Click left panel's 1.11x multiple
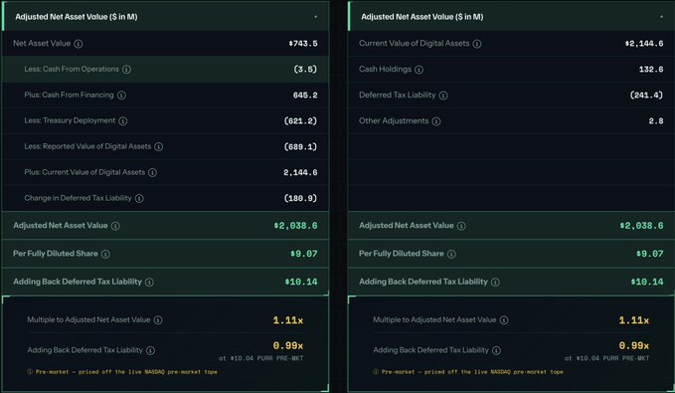This screenshot has width=675, height=393. point(288,320)
